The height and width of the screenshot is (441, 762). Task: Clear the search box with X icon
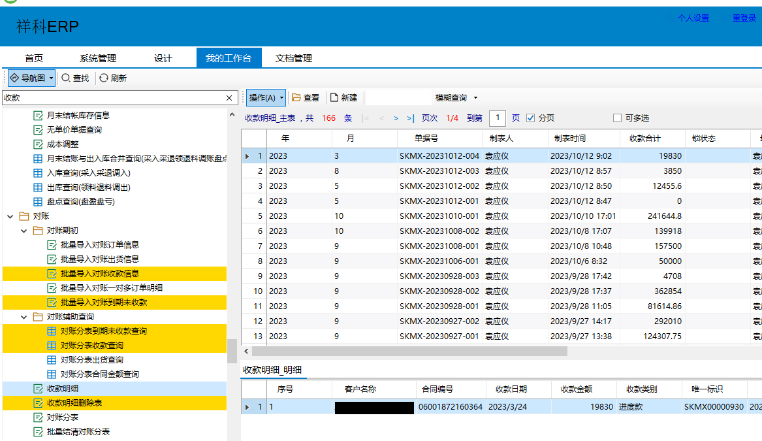tap(229, 97)
